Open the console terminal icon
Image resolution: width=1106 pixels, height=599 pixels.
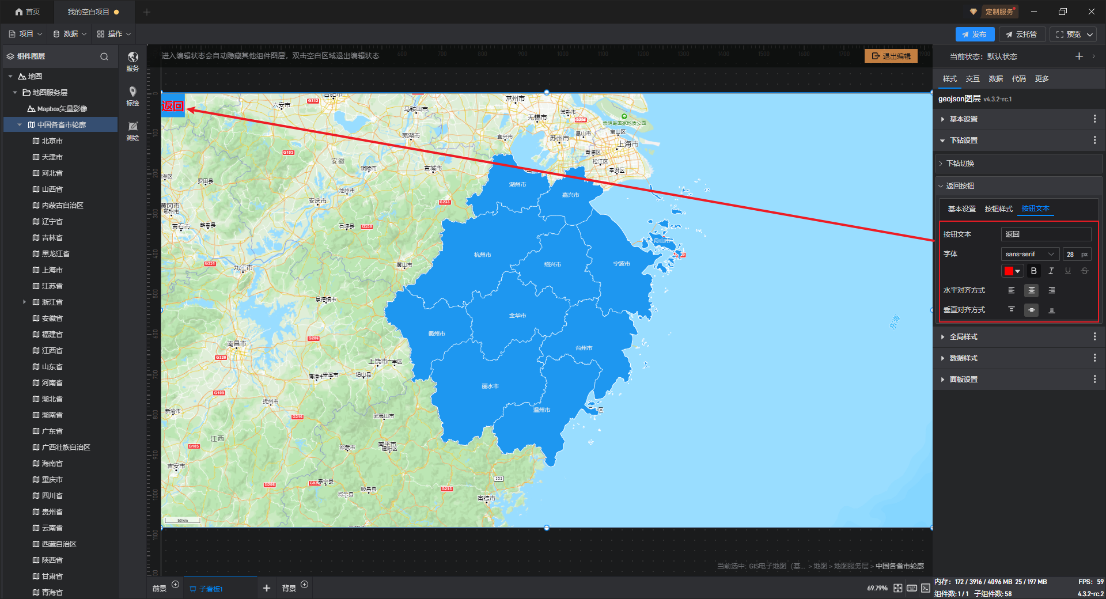pos(925,588)
